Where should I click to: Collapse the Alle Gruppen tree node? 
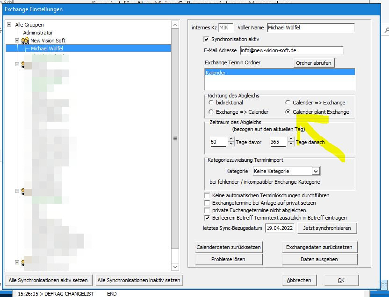(x=9, y=25)
